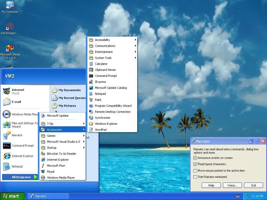Launch Command Prompt icon in Accessories submenu
The width and height of the screenshot is (267, 200).
91,76
